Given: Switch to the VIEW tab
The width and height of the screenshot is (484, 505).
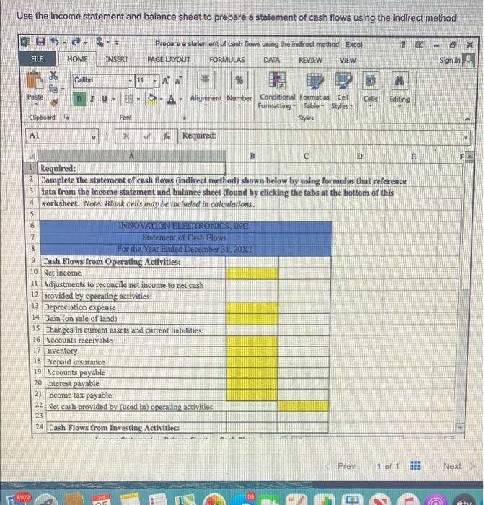Looking at the screenshot, I should (348, 60).
